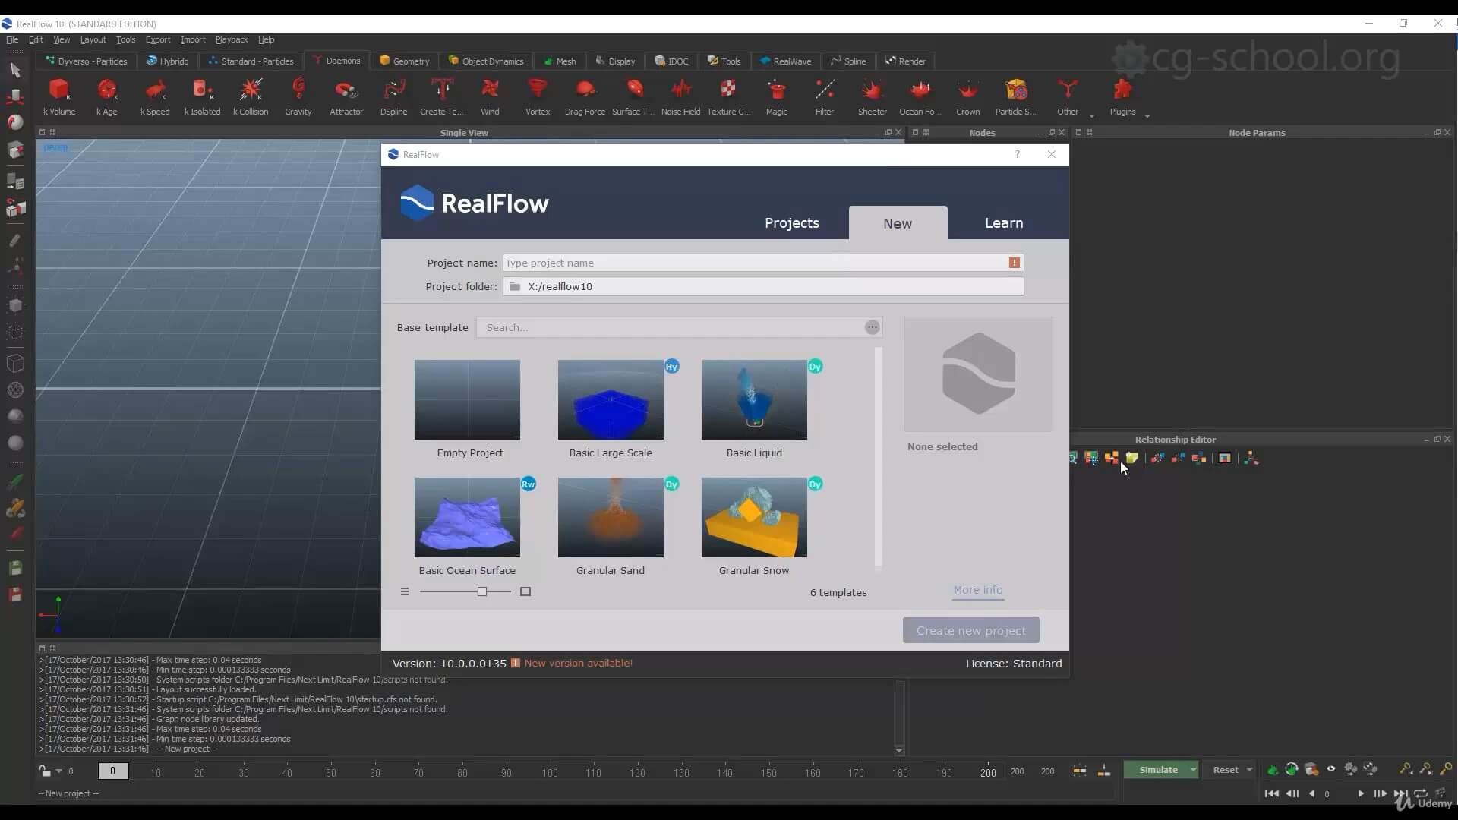1458x820 pixels.
Task: Add a Texture Gravity daemon
Action: (728, 96)
